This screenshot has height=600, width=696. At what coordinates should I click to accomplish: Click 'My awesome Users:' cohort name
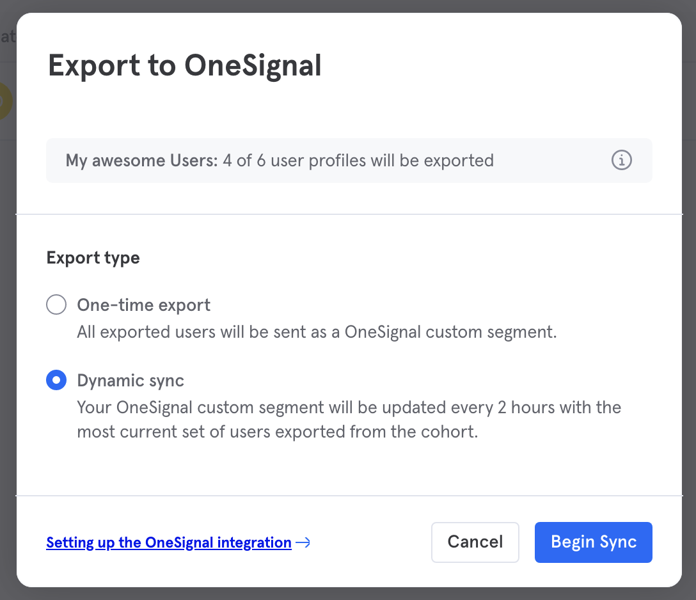(141, 161)
